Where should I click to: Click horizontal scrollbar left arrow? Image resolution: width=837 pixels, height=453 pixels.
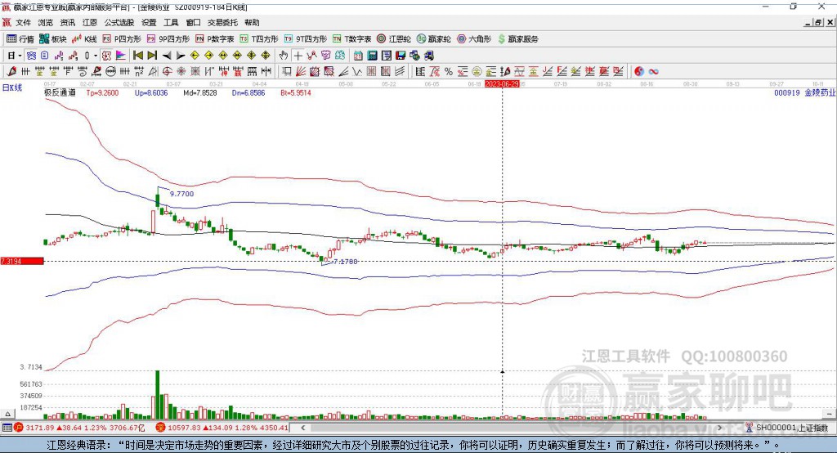click(302, 428)
